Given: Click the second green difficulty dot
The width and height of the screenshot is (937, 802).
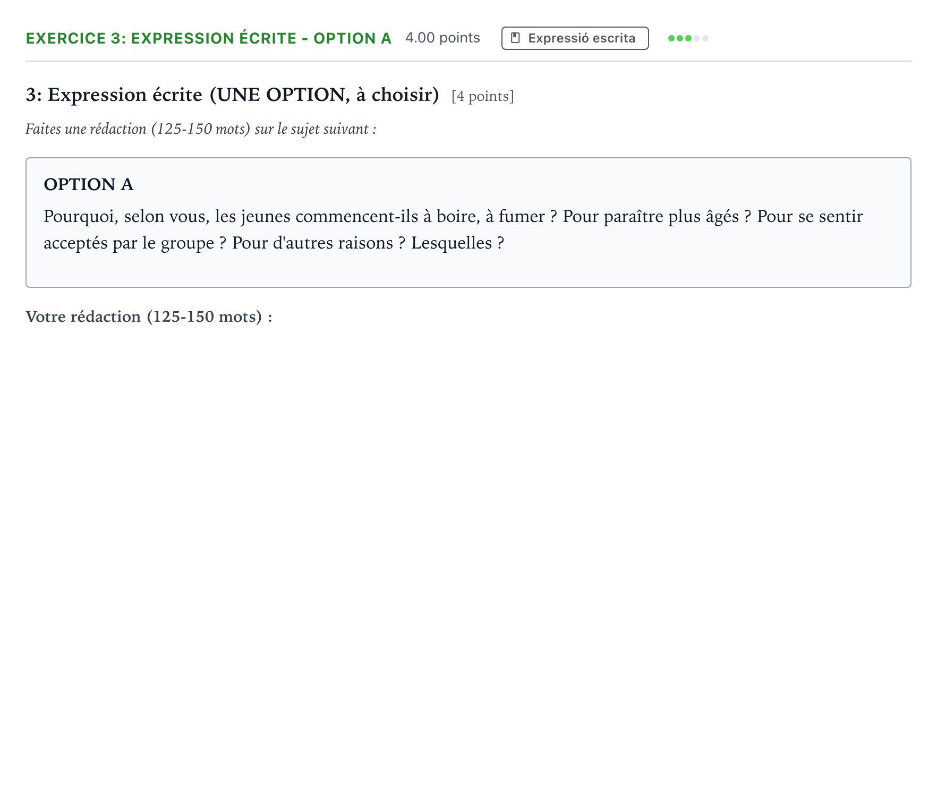Looking at the screenshot, I should pos(680,38).
